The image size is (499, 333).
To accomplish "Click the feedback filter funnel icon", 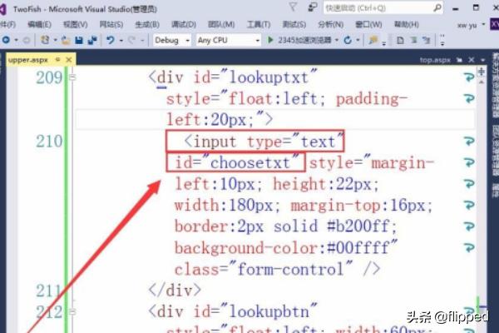I will (x=293, y=7).
